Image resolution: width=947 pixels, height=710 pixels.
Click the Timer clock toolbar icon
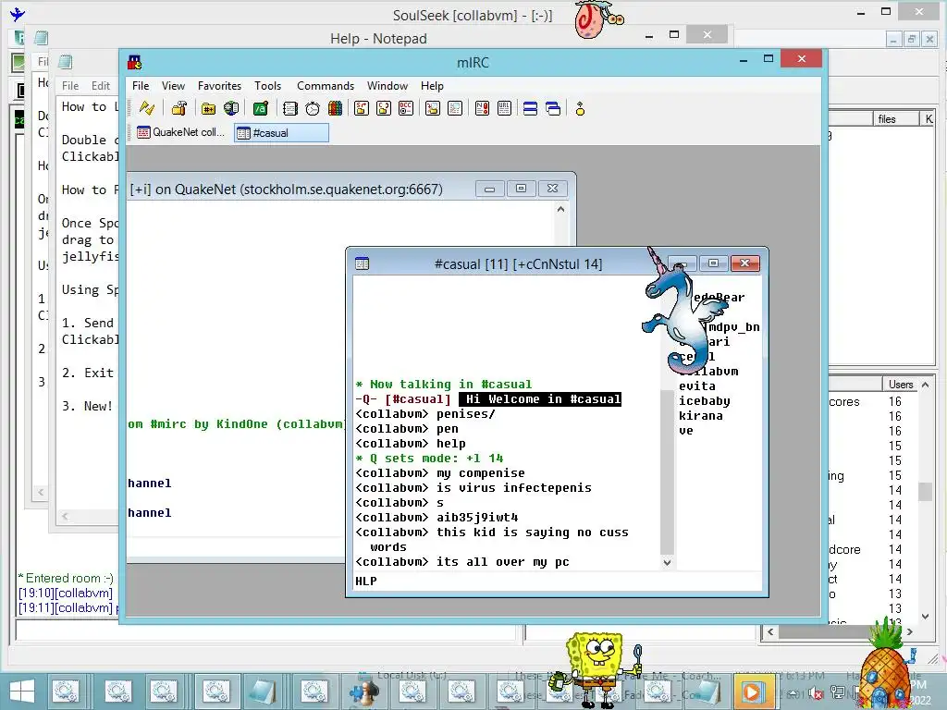tap(313, 109)
